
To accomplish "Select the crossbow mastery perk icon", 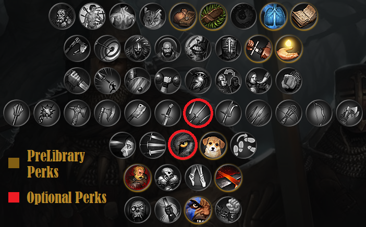I will [289, 113].
